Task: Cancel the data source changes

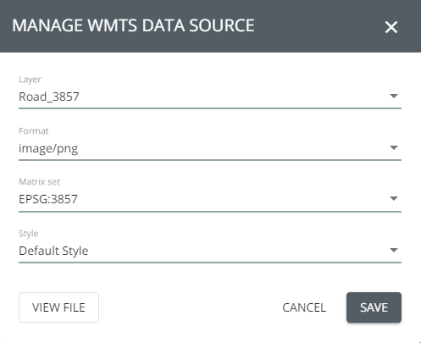Action: [x=304, y=307]
